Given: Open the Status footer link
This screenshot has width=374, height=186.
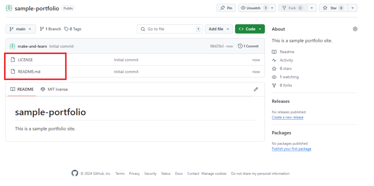Looking at the screenshot, I should (x=166, y=174).
